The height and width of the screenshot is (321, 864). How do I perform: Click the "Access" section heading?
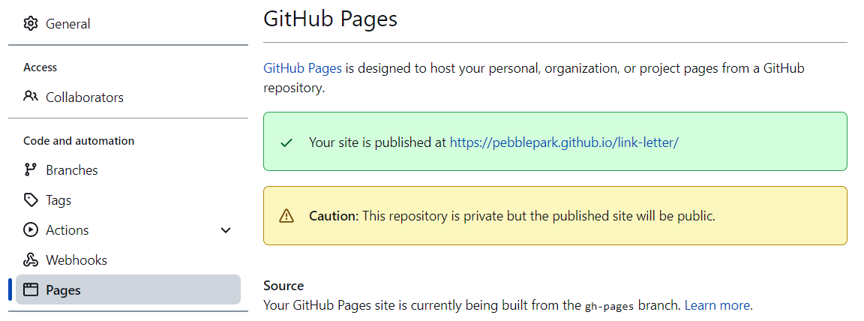[40, 67]
